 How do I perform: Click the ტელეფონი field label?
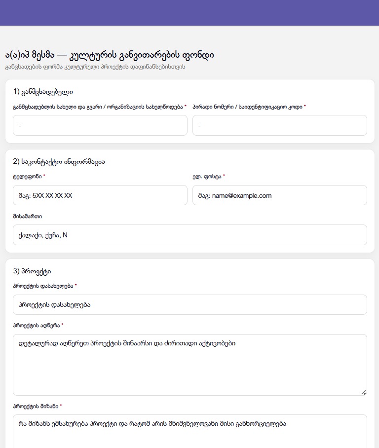click(27, 176)
